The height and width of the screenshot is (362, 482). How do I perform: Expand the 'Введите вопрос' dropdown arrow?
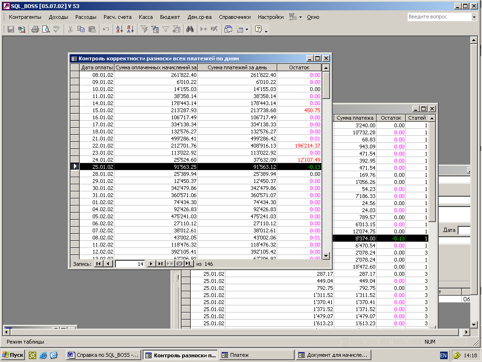[474, 17]
